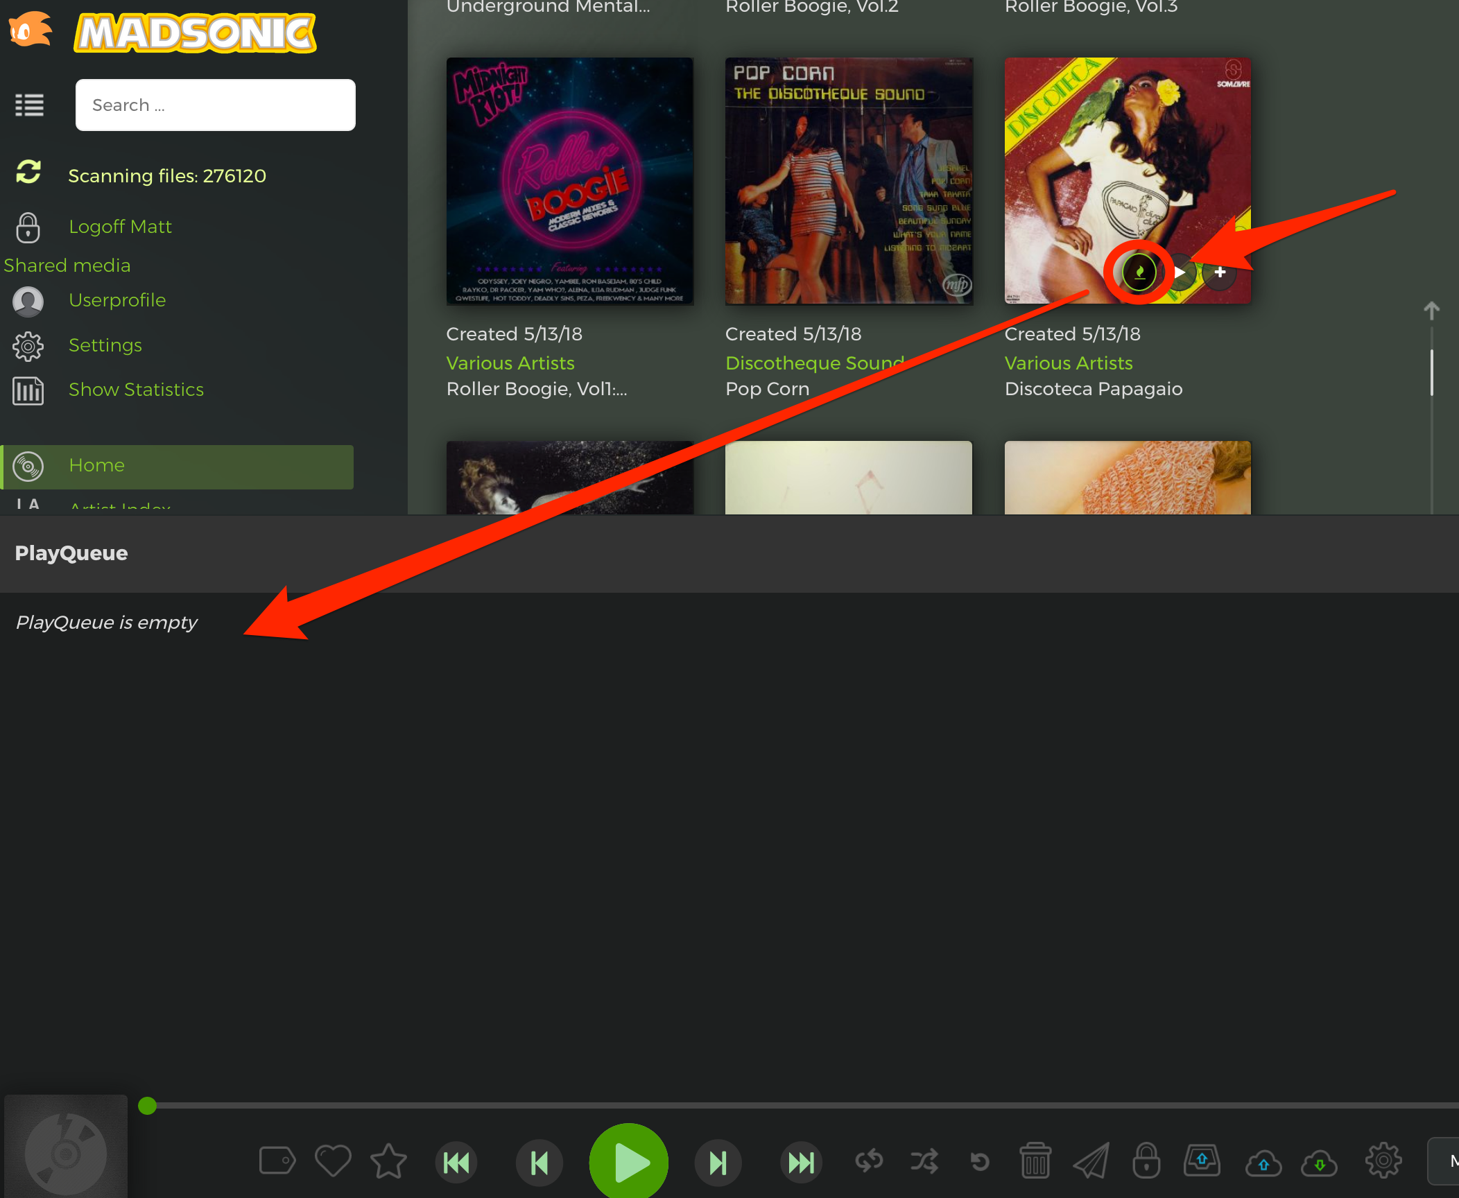Click the Created 5/13/18 text under Pop Corn
Image resolution: width=1459 pixels, height=1198 pixels.
click(793, 334)
